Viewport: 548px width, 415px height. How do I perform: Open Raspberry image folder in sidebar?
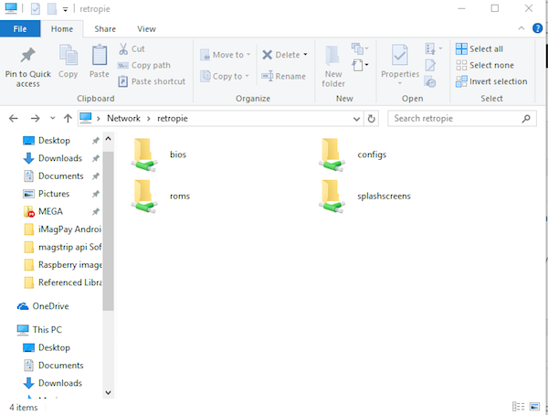tap(63, 265)
